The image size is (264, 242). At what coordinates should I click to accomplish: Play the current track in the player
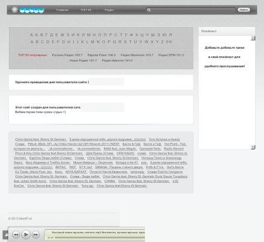[x=26, y=234]
